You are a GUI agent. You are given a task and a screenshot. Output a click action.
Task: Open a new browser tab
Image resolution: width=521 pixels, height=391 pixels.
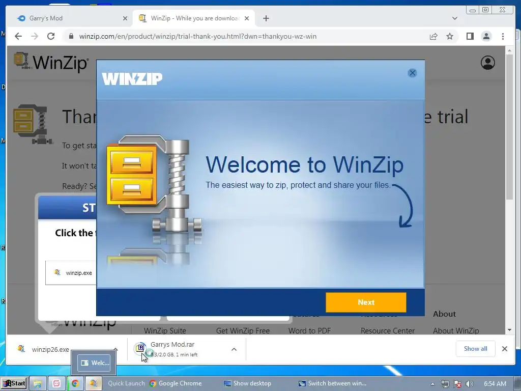point(266,18)
